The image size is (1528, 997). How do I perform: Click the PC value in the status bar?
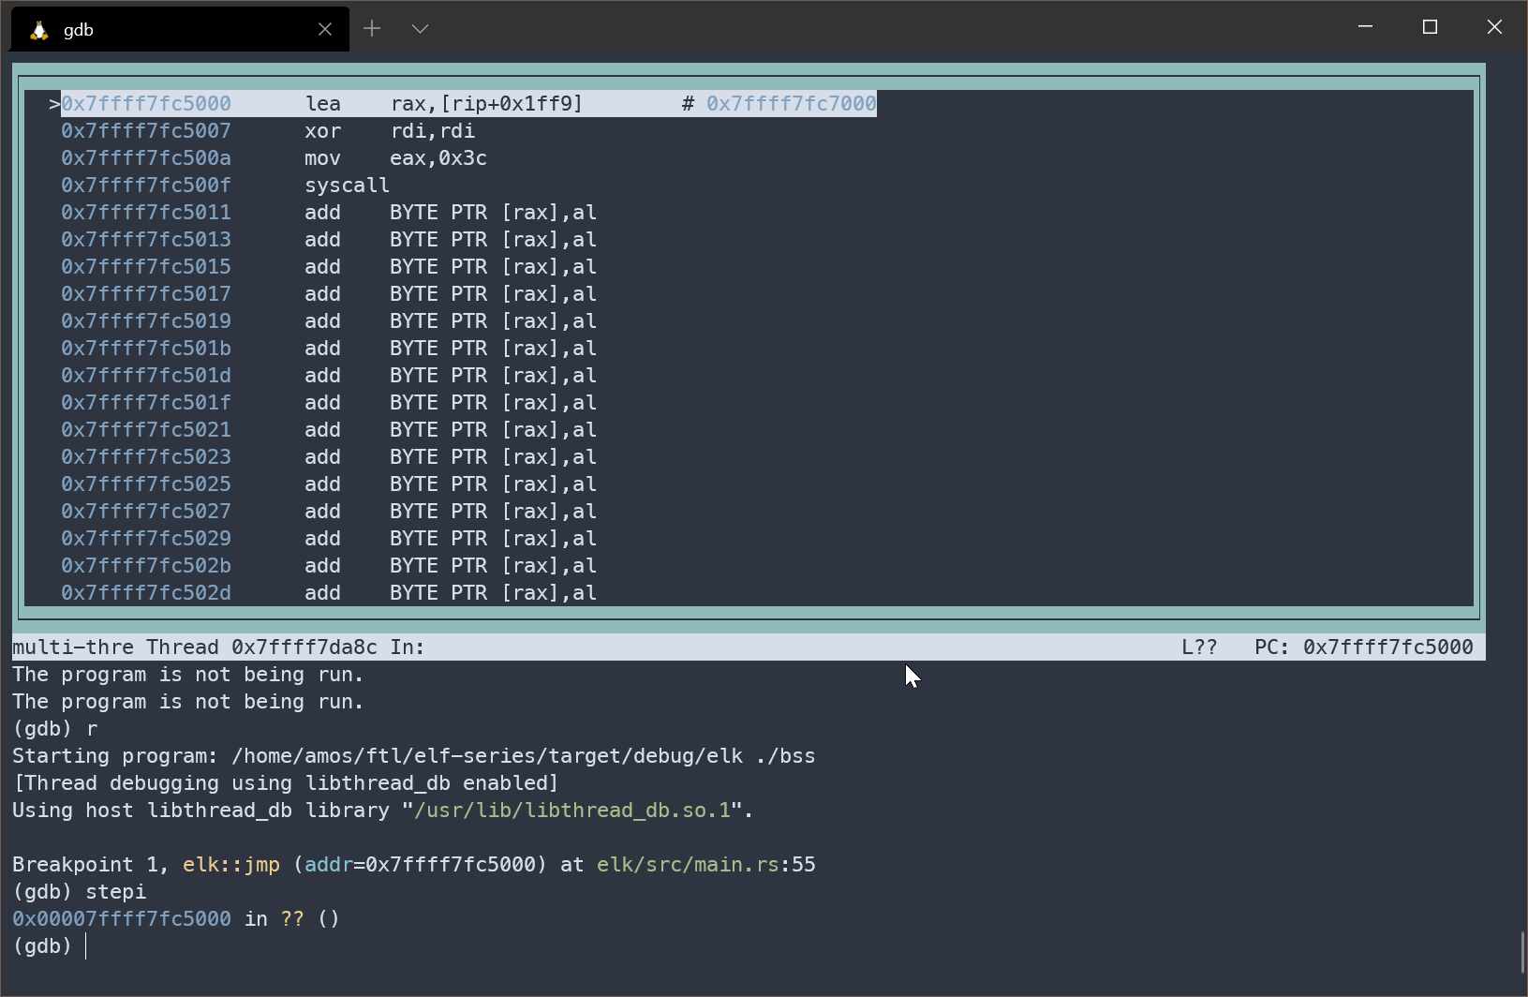coord(1387,647)
